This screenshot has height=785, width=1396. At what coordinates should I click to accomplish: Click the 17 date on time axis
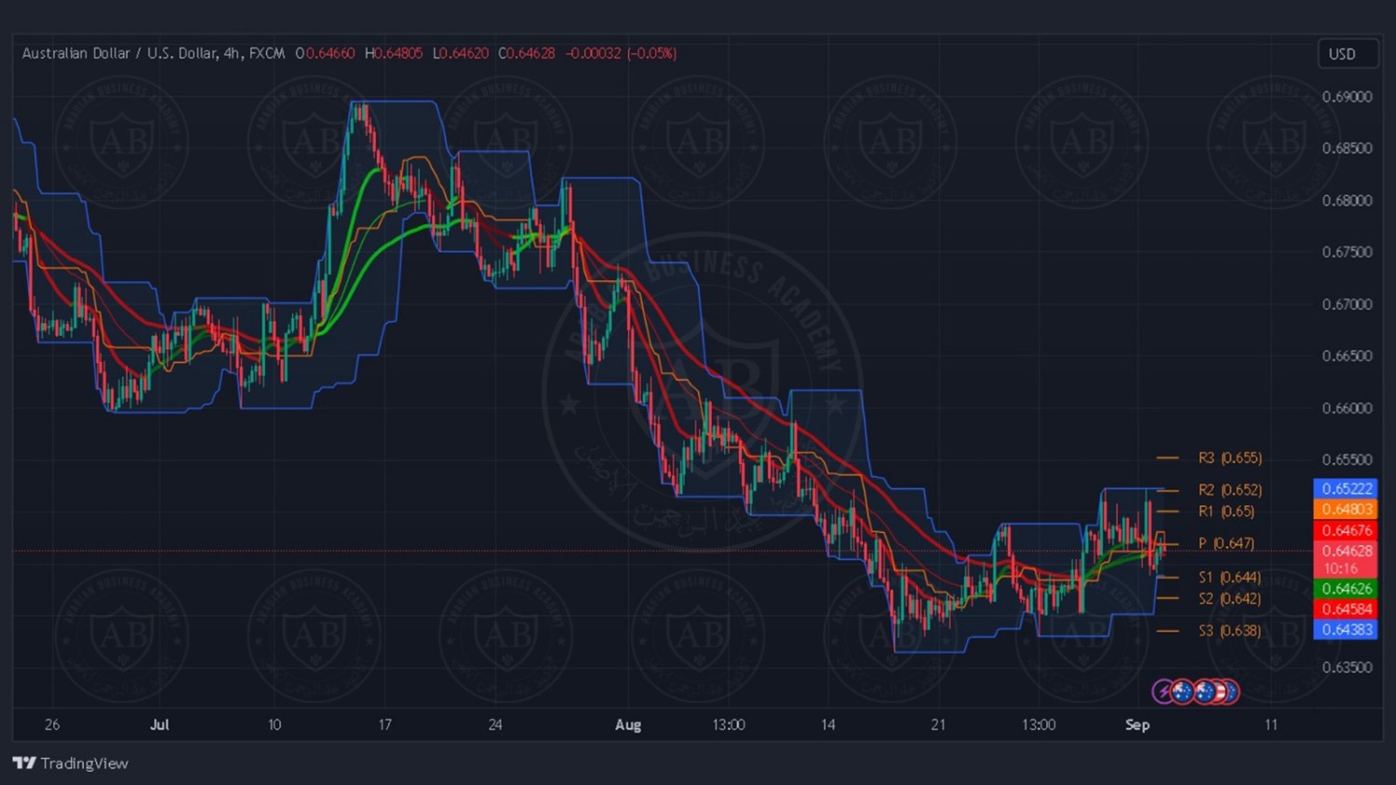[x=384, y=725]
